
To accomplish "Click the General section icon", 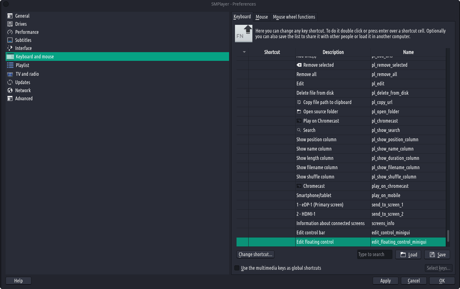I will pyautogui.click(x=10, y=16).
